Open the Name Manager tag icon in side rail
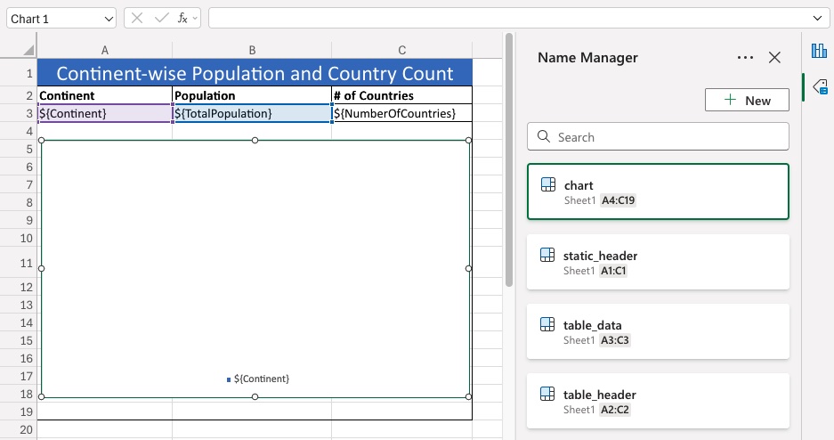This screenshot has height=440, width=834. tap(820, 86)
